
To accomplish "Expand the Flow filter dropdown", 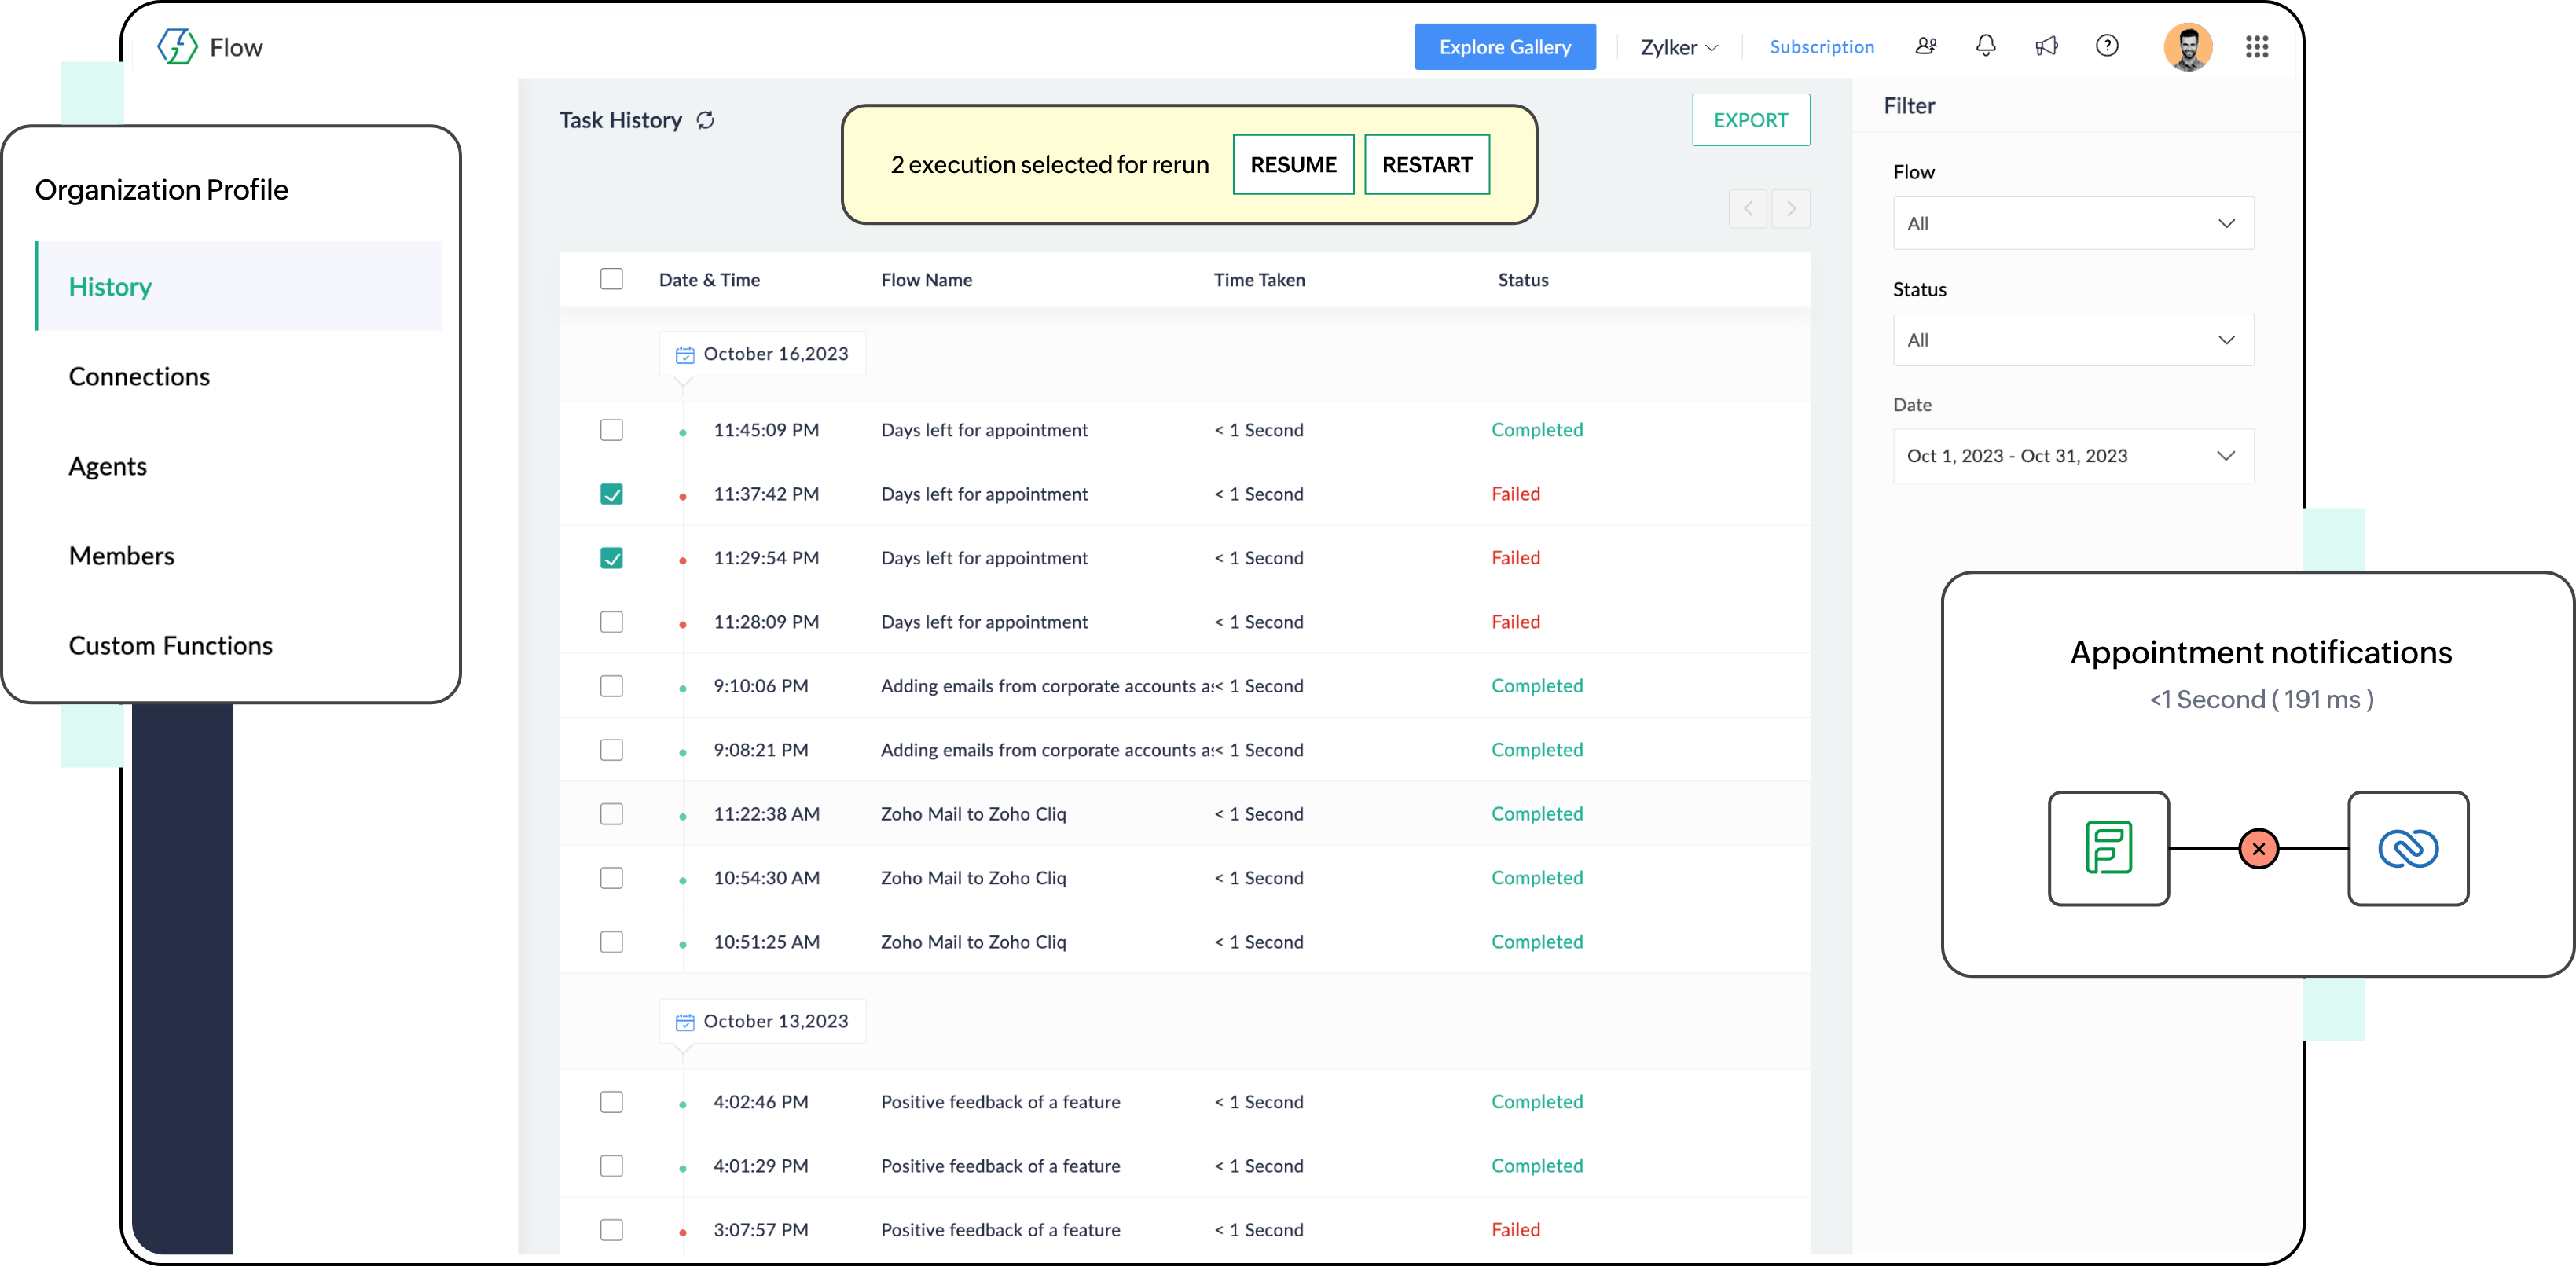I will pos(2072,223).
